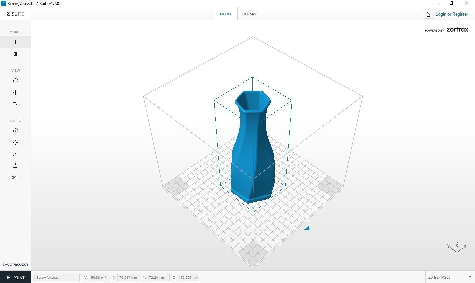Viewport: 475px width, 283px height.
Task: Select the rotate model tool
Action: [x=15, y=131]
